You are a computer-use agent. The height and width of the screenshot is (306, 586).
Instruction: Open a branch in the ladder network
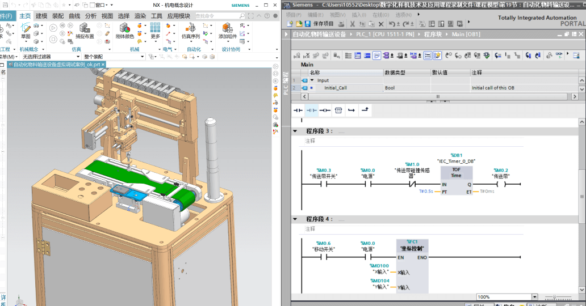351,110
